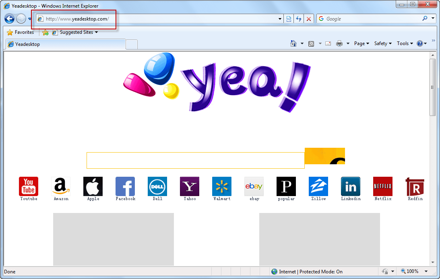This screenshot has width=440, height=279.
Task: Click the Print icon
Action: tap(339, 43)
